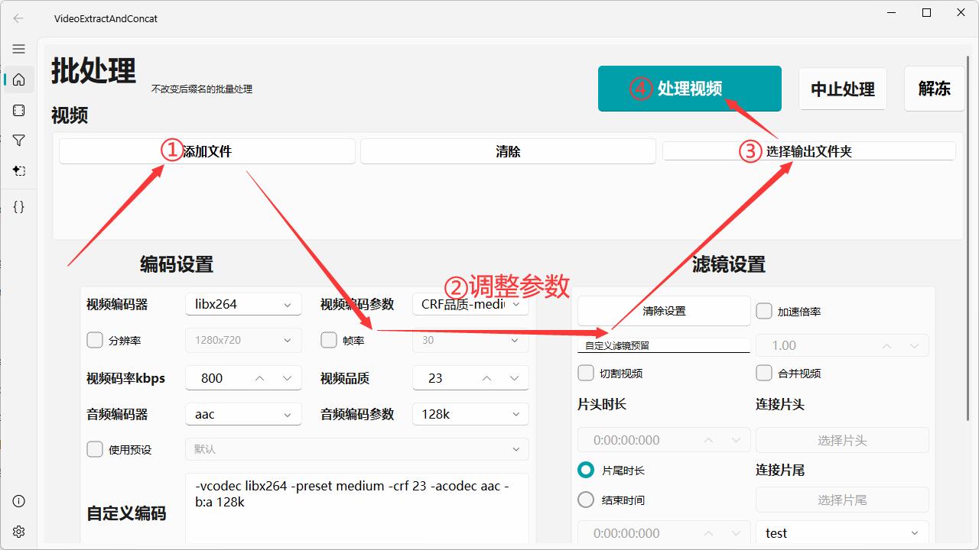Open the curly braces sidebar page

18,207
